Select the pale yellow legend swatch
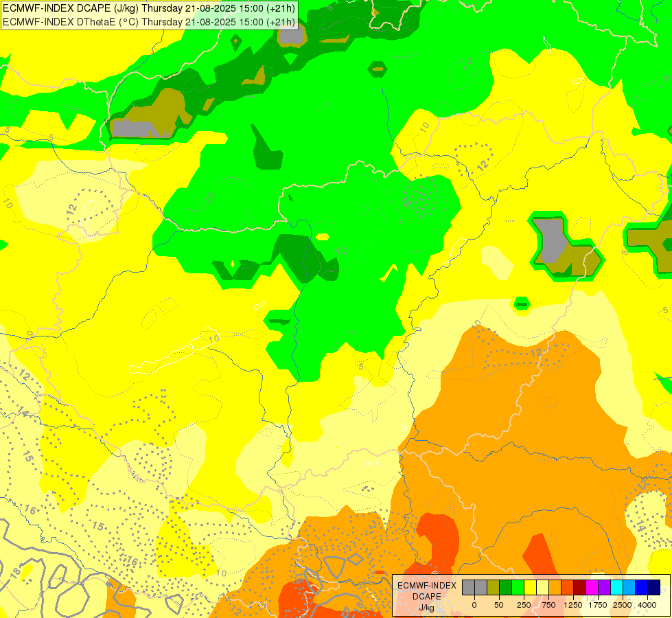Image resolution: width=672 pixels, height=618 pixels. tap(542, 587)
